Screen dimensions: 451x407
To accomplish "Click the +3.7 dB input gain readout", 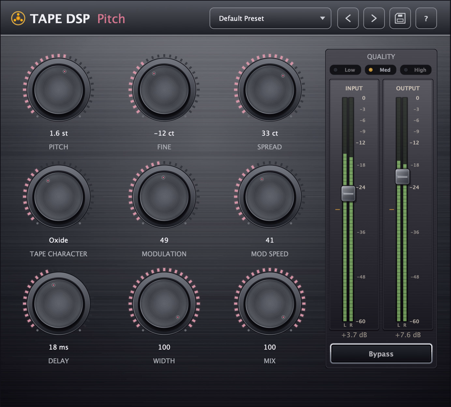I will coord(354,335).
